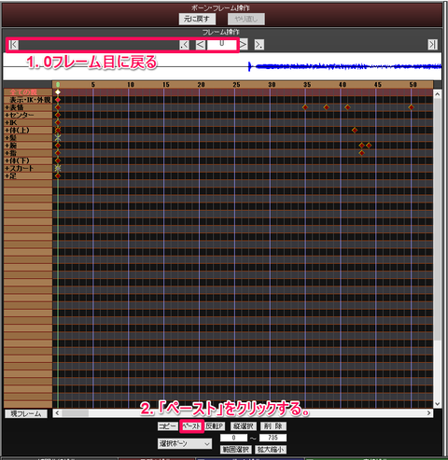Select 表情 keyframe at frame 41
Image resolution: width=448 pixels, height=460 pixels.
tap(347, 107)
